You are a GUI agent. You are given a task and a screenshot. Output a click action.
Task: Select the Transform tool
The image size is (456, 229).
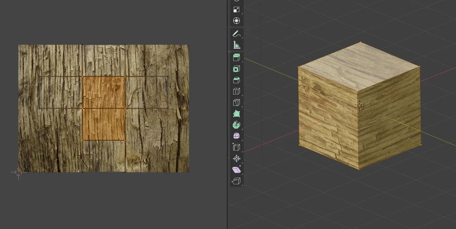[237, 21]
